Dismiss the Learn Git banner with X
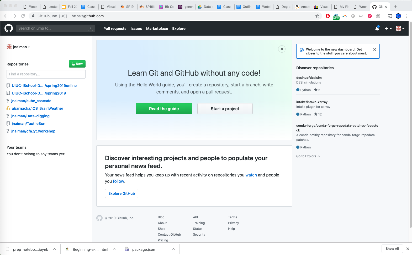 tap(282, 49)
